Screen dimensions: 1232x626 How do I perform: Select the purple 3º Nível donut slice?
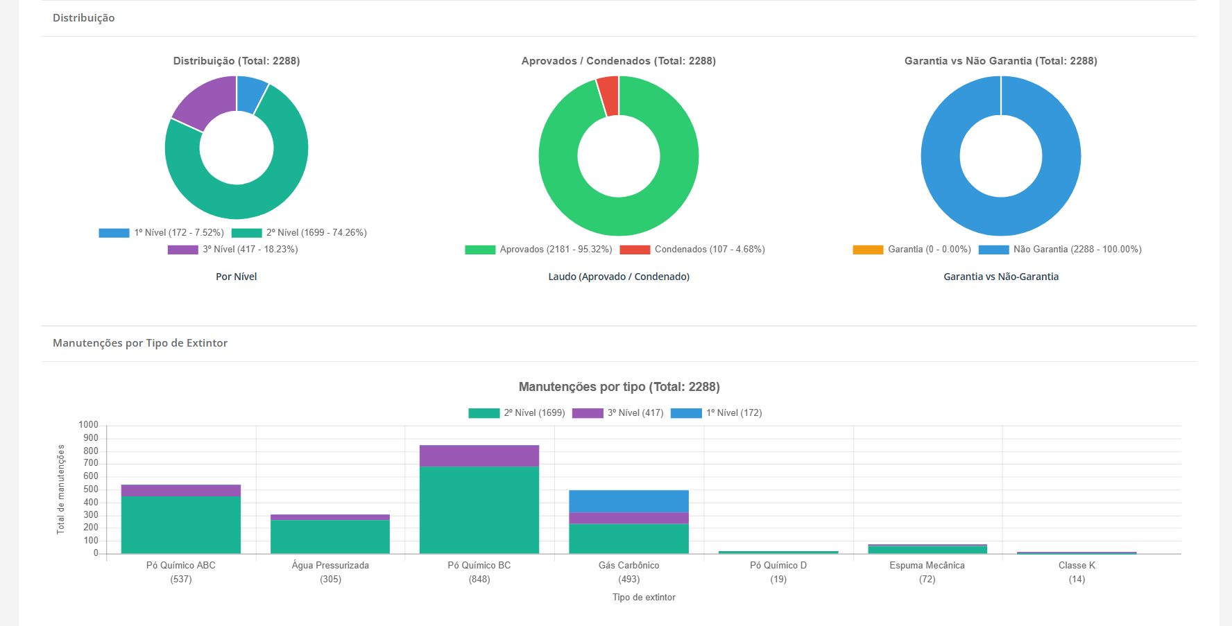208,101
